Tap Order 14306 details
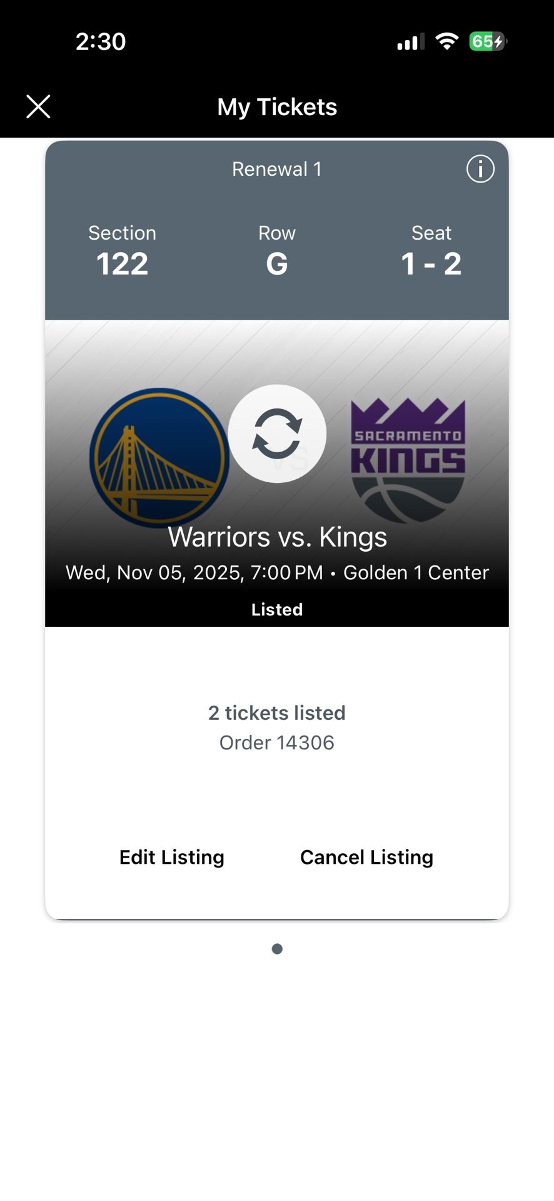 (x=277, y=742)
